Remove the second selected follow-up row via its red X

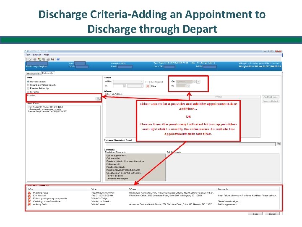29,196
